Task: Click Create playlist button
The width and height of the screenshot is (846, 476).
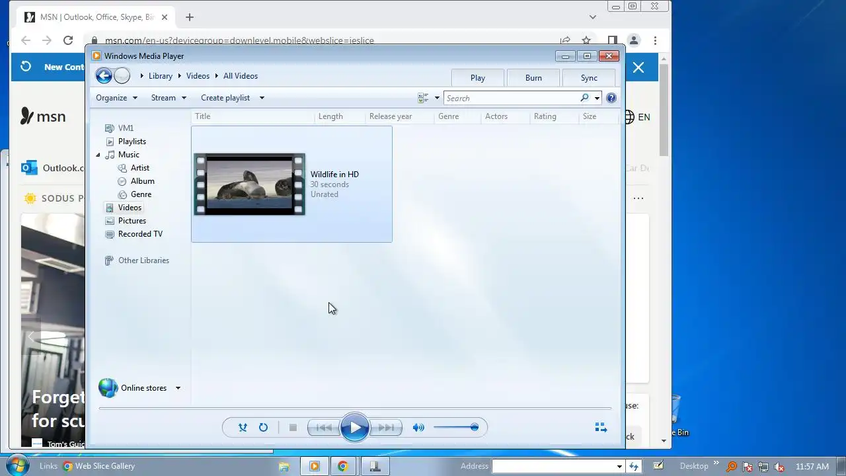Action: 225,98
